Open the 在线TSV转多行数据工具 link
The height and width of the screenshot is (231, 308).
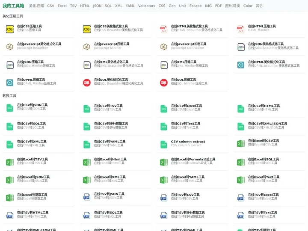[188, 213]
